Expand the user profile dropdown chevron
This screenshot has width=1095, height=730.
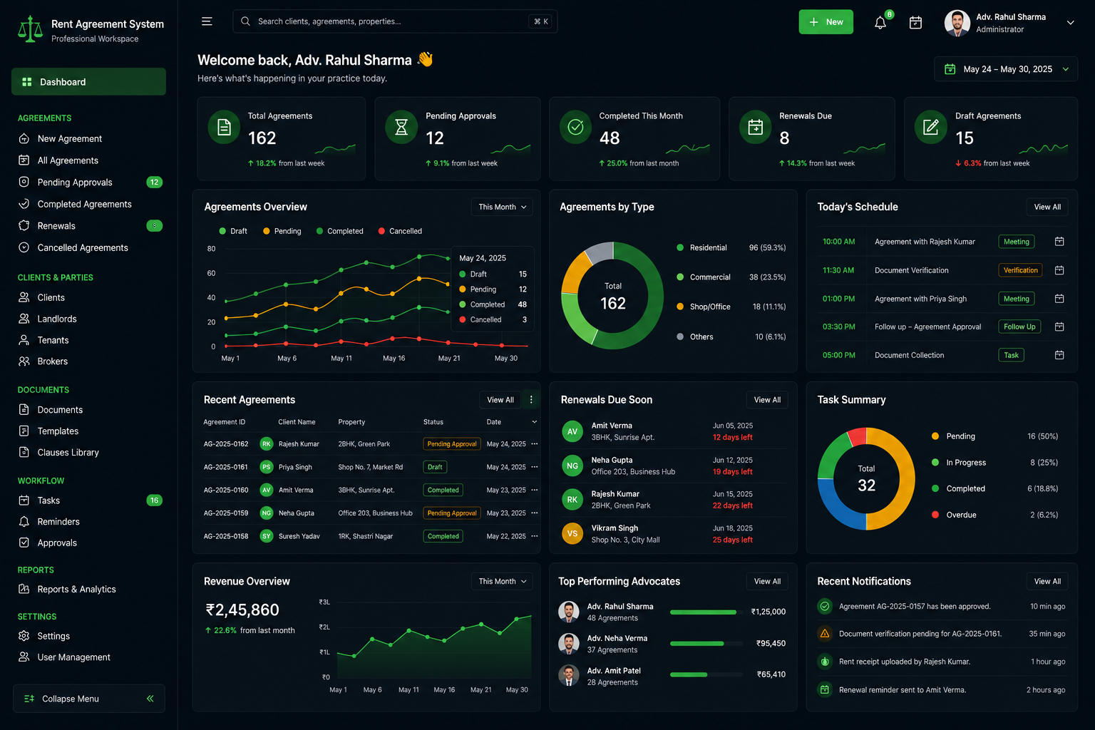(x=1070, y=23)
